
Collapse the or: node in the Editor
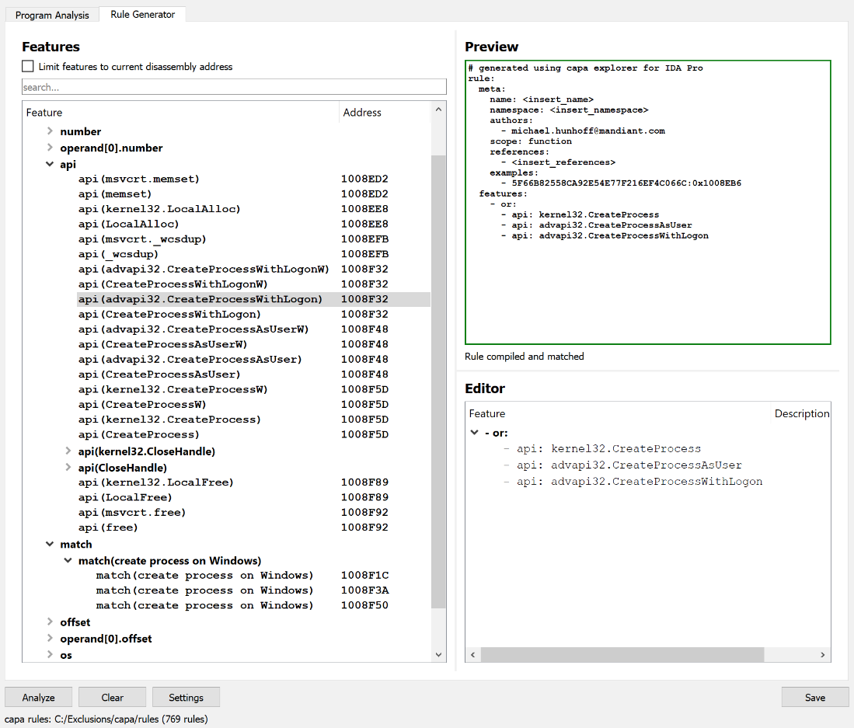[474, 433]
